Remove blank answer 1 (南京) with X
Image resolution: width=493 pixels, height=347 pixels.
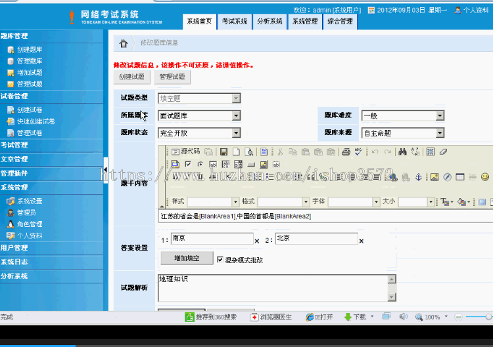click(x=257, y=241)
